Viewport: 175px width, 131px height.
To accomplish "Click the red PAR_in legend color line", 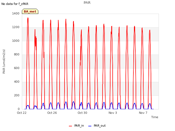I will click(x=71, y=126).
